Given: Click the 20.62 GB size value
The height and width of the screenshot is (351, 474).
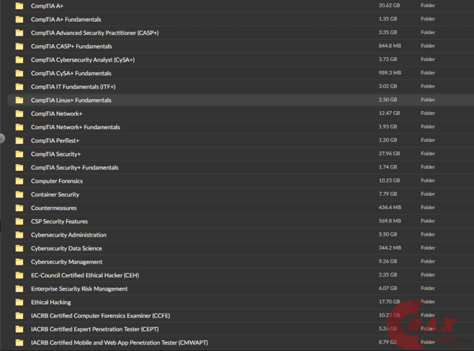Looking at the screenshot, I should coord(389,6).
